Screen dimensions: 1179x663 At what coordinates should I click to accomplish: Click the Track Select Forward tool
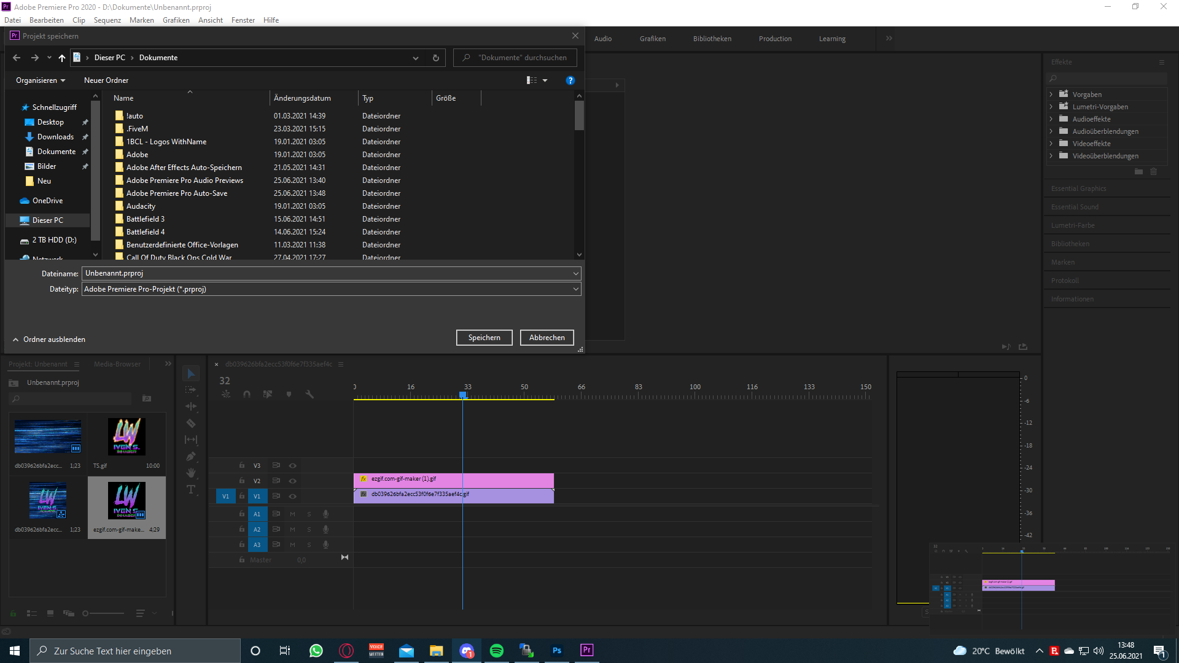pos(191,390)
